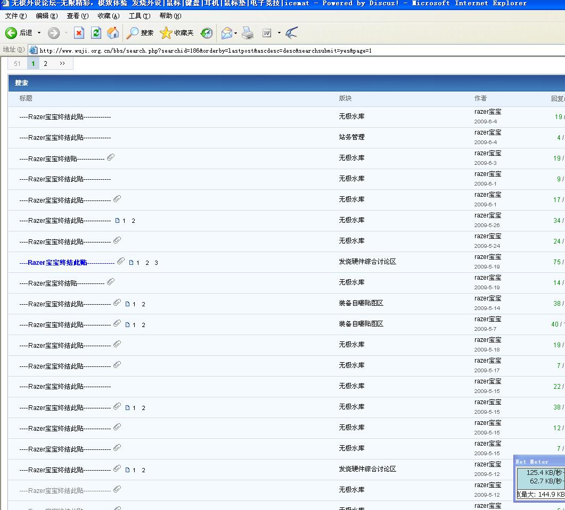Open the 收藏(A) menu

[x=109, y=16]
